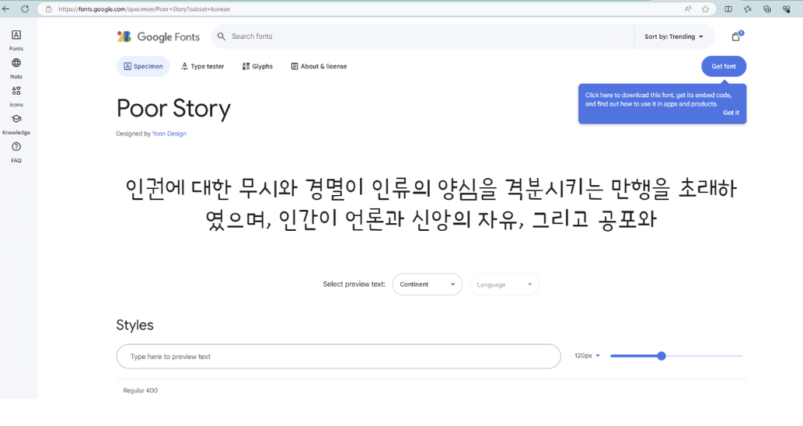Click the Regular 400 style label
Viewport: 803px width, 426px height.
(x=141, y=390)
